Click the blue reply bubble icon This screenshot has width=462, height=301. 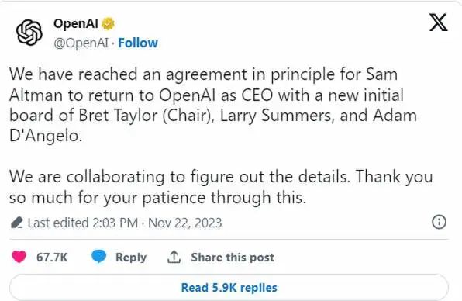[x=98, y=257]
